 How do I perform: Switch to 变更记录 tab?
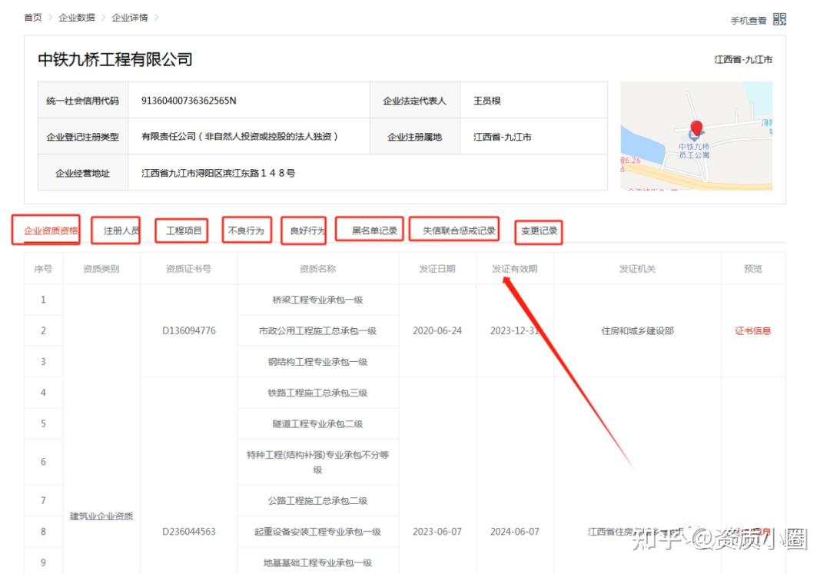pos(539,231)
